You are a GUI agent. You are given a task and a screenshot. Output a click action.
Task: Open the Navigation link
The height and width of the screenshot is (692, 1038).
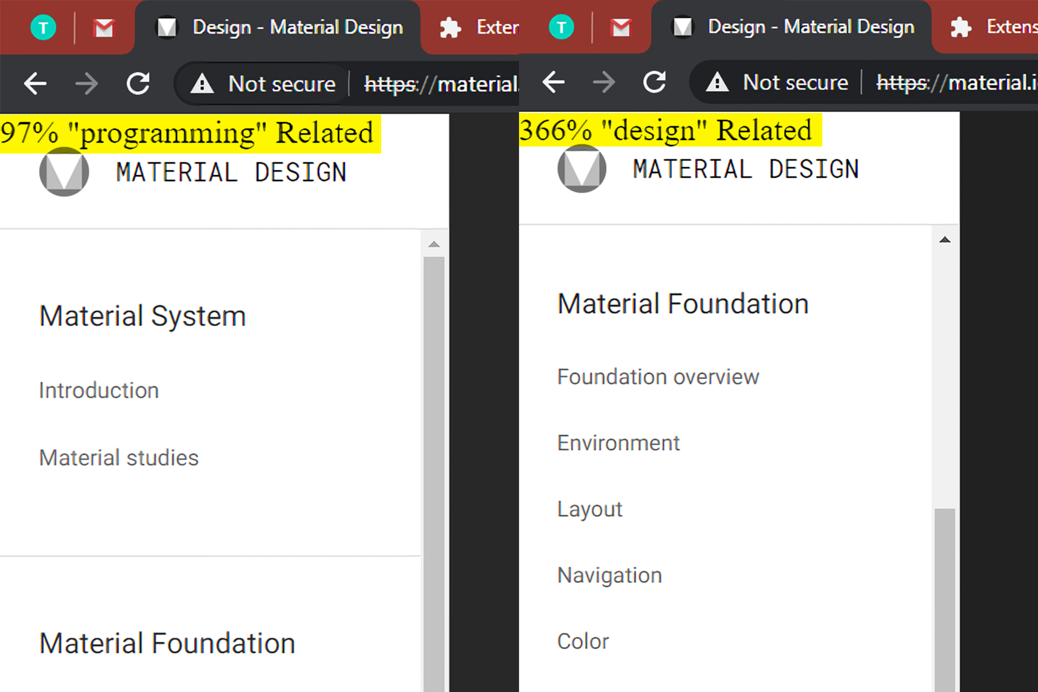tap(609, 575)
